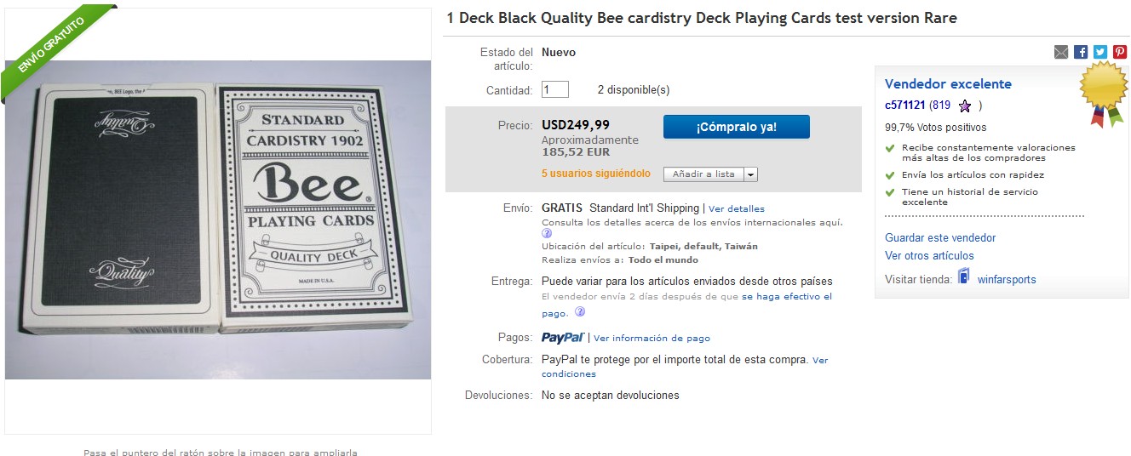Pin this listing on Pinterest

pos(1120,52)
